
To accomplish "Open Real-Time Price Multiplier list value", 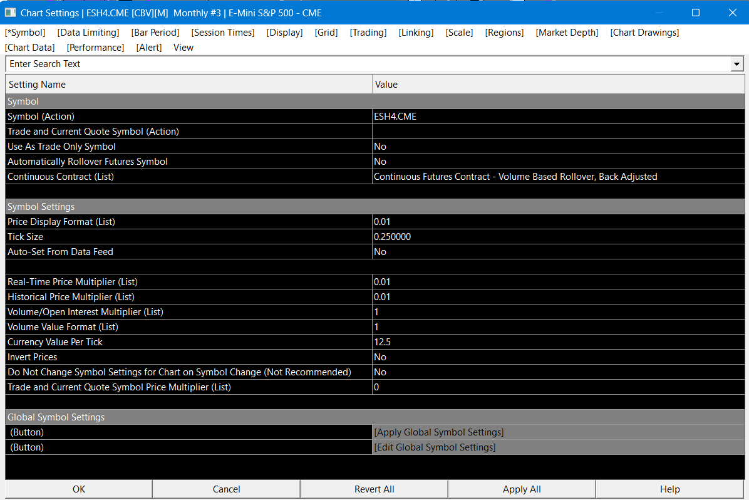I will (x=558, y=282).
